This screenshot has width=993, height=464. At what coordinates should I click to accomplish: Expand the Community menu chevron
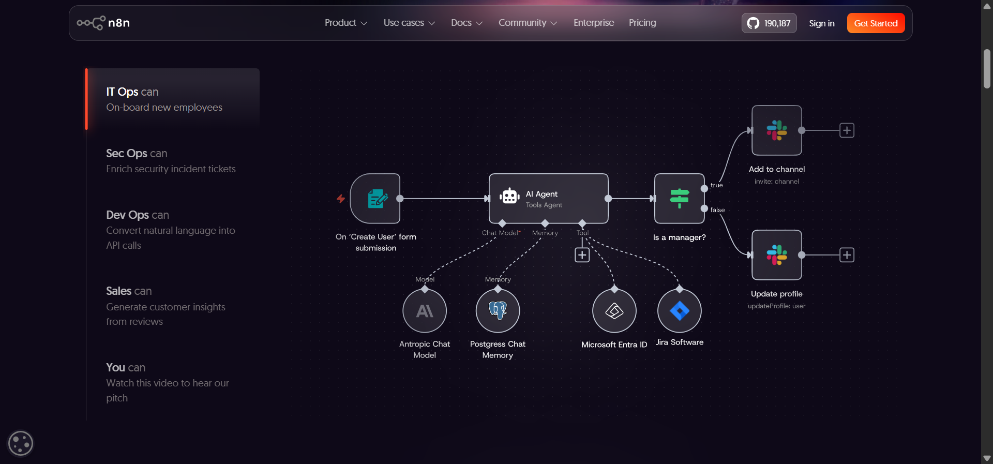[x=554, y=23]
